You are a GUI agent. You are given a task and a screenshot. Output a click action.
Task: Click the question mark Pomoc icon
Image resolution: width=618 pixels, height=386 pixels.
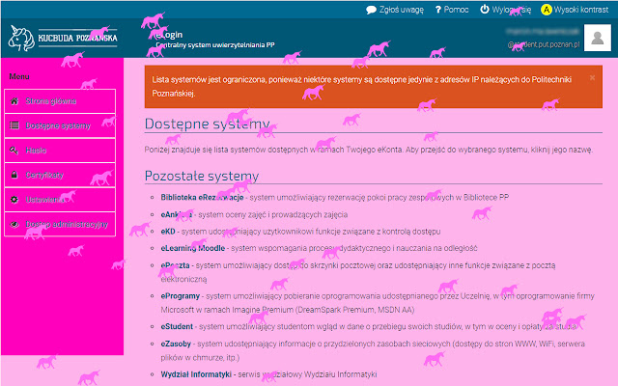[437, 10]
